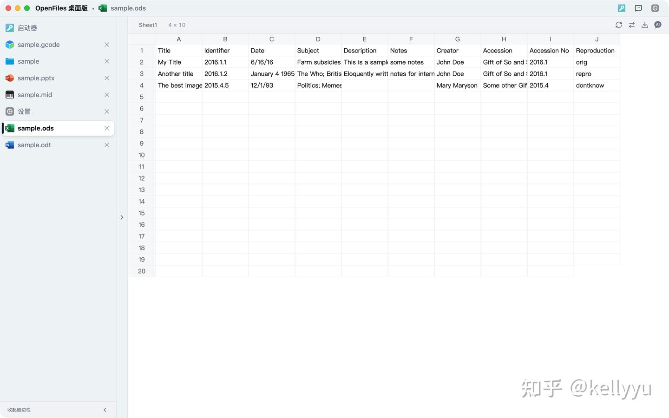
Task: Collapse sidebar via 收起侧边栏 button
Action: click(58, 410)
